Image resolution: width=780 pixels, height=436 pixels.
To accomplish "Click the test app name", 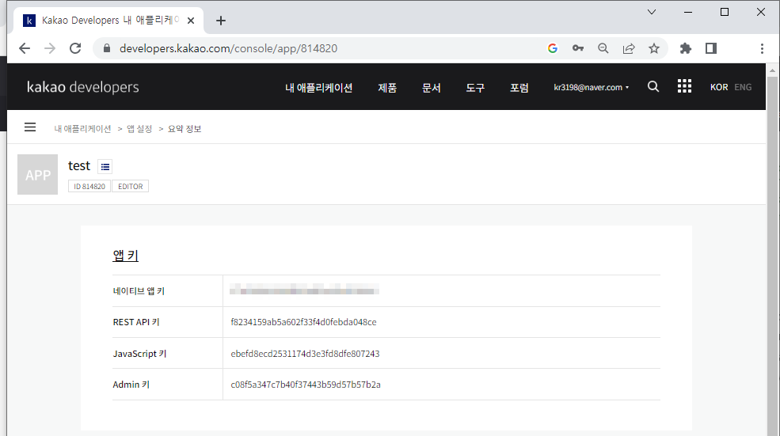I will (79, 165).
